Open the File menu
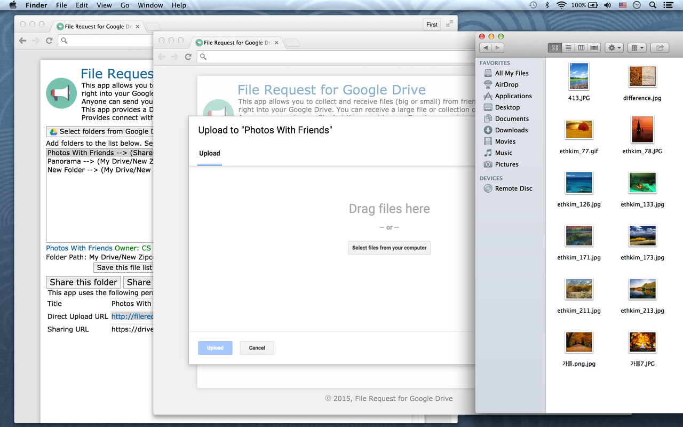The height and width of the screenshot is (427, 683). pyautogui.click(x=62, y=5)
